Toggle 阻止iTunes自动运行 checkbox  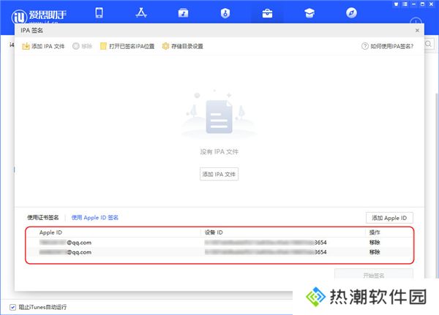[12, 307]
